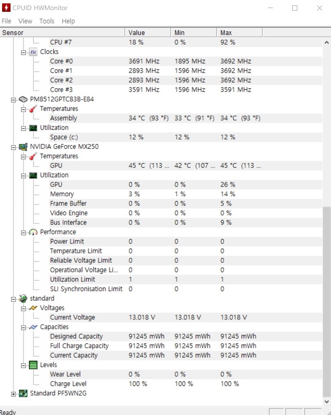
Task: Click the thermometer icon beside GeForce Temperatures
Action: [x=32, y=156]
